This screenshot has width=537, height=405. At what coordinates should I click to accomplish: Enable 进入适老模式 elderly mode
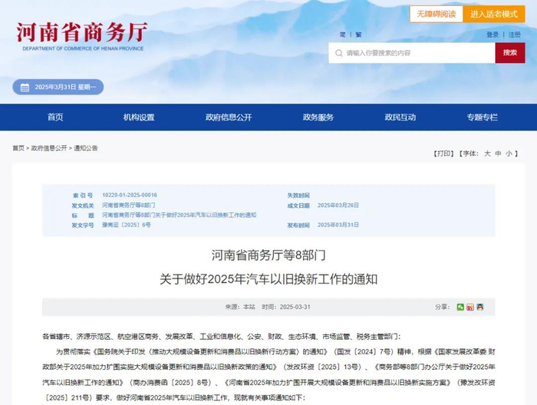pos(494,14)
